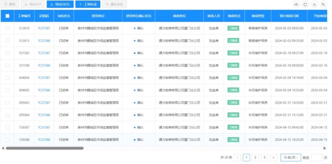Click the cloud upload icon in the toolbar

[x=296, y=4]
